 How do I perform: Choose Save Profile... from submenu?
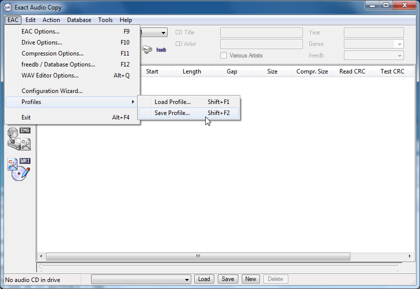click(172, 113)
